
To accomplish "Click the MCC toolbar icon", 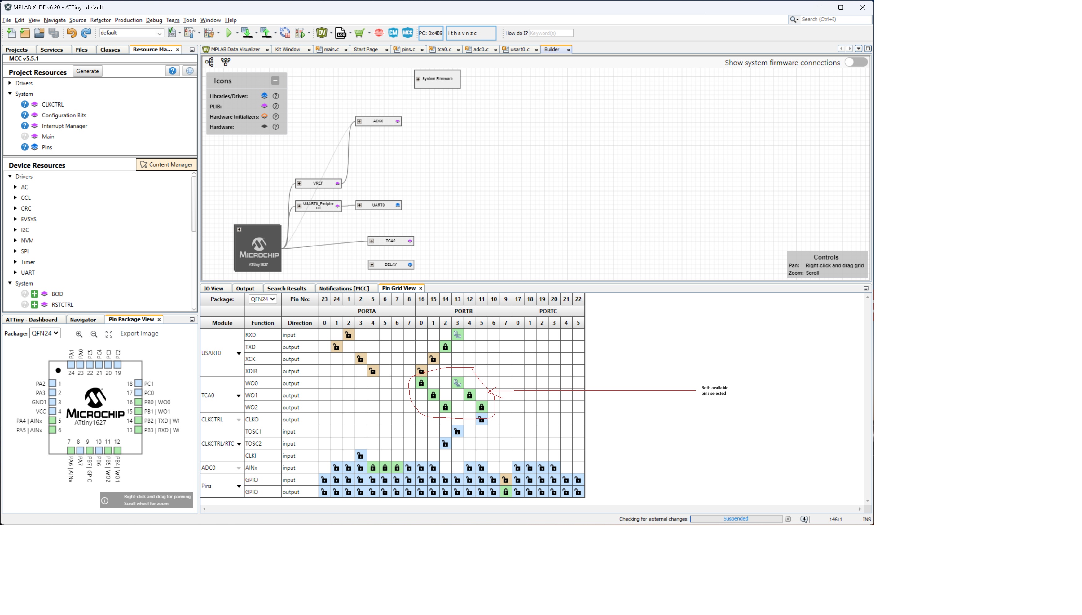I will pyautogui.click(x=407, y=33).
